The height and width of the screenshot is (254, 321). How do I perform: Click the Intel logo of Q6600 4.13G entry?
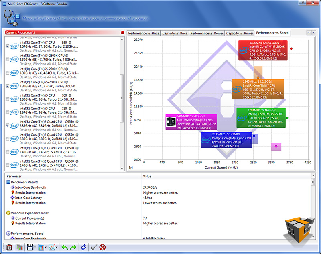pos(14,152)
